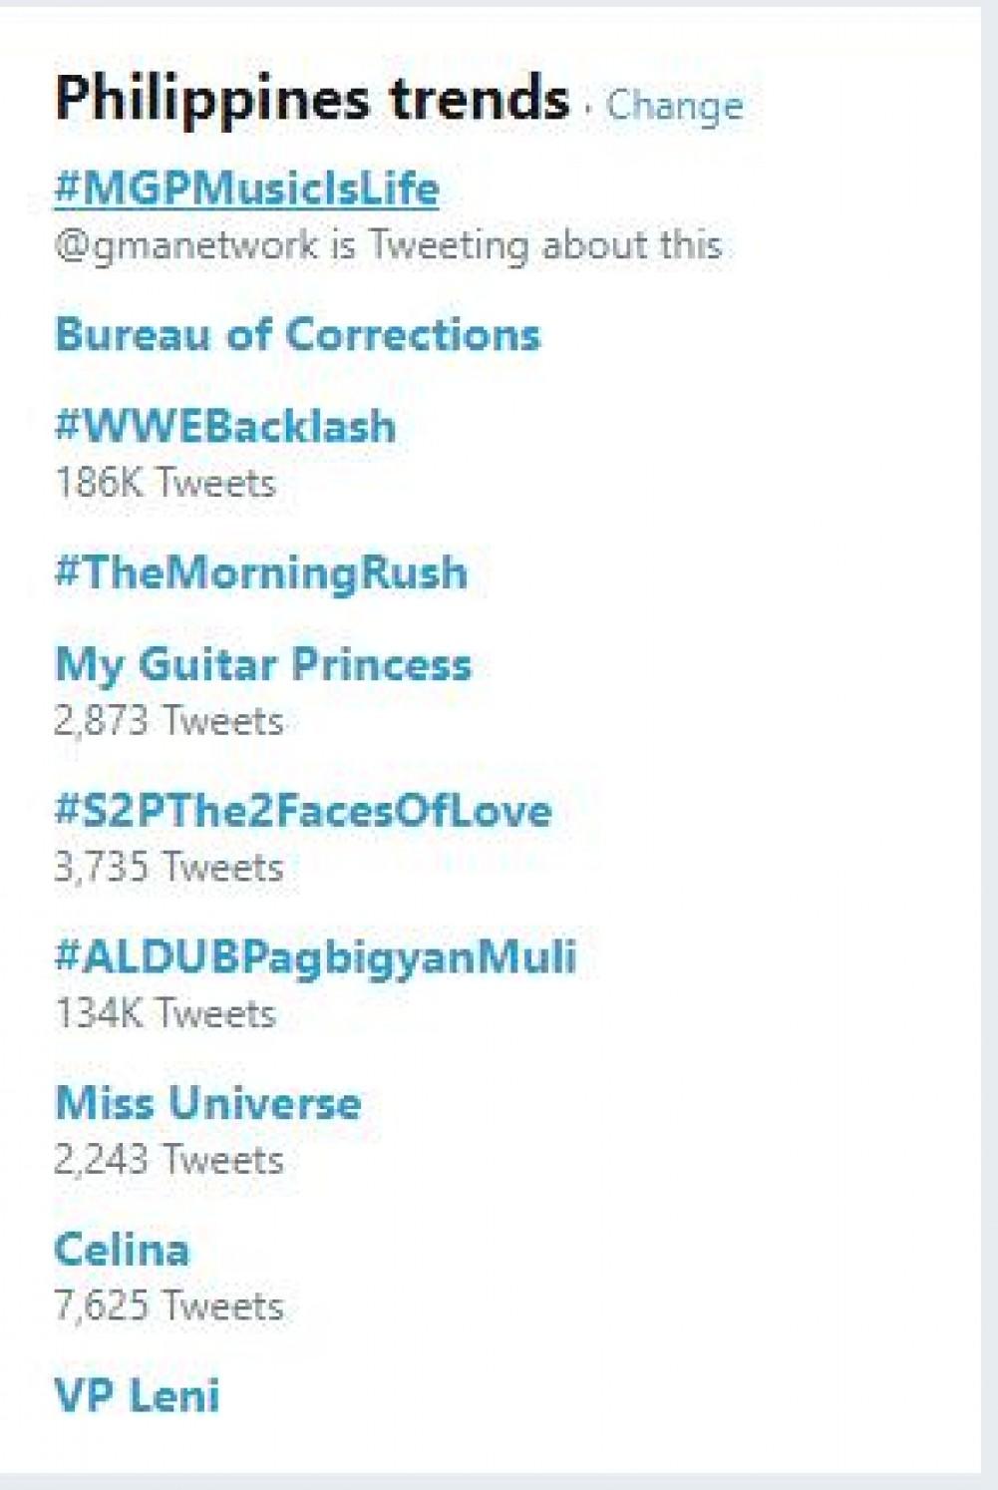Image resolution: width=998 pixels, height=1490 pixels.
Task: Click the Change link beside Philippines trends
Action: 675,105
